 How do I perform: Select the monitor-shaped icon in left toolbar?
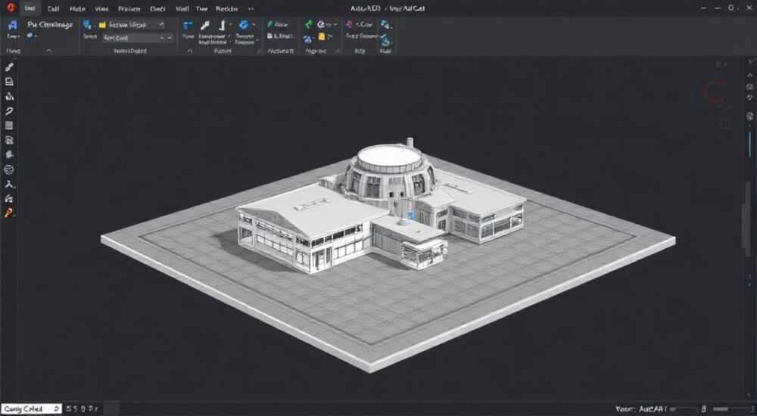click(x=9, y=82)
